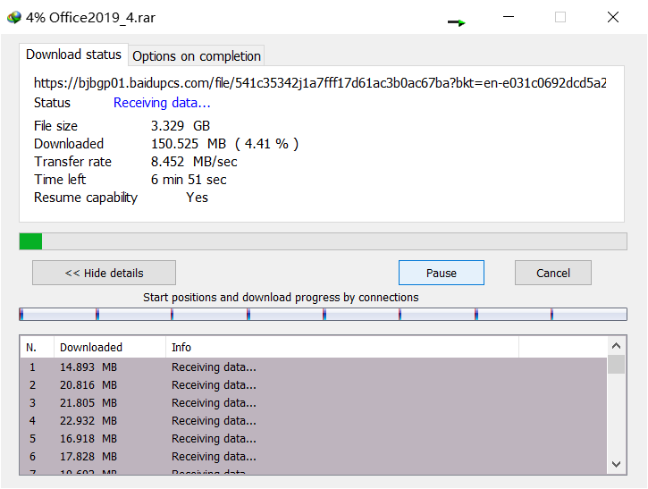Cancel the download
The image size is (648, 489).
(x=552, y=273)
